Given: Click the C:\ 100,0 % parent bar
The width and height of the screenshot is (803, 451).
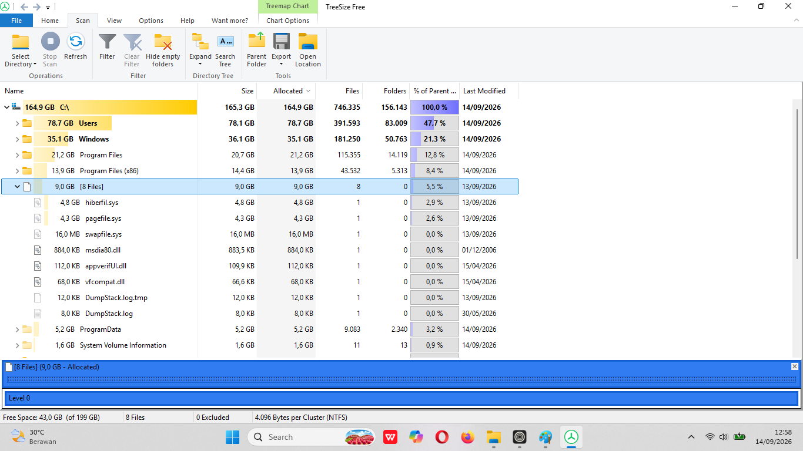Looking at the screenshot, I should coord(434,107).
